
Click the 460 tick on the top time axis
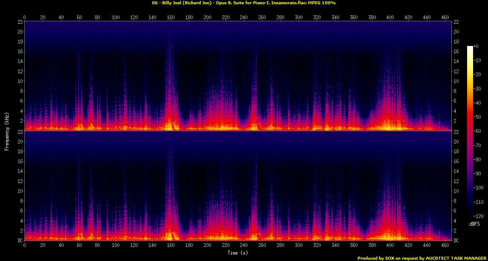coord(444,17)
